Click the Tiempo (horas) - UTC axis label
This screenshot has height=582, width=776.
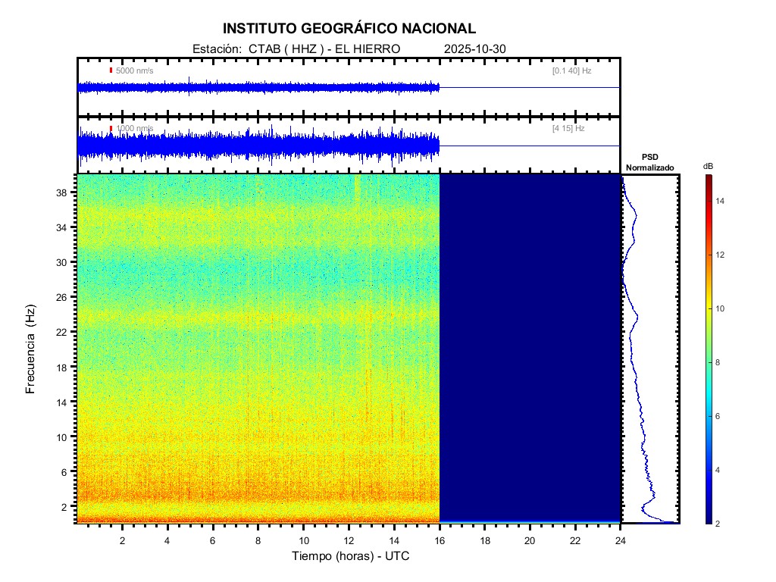[351, 556]
